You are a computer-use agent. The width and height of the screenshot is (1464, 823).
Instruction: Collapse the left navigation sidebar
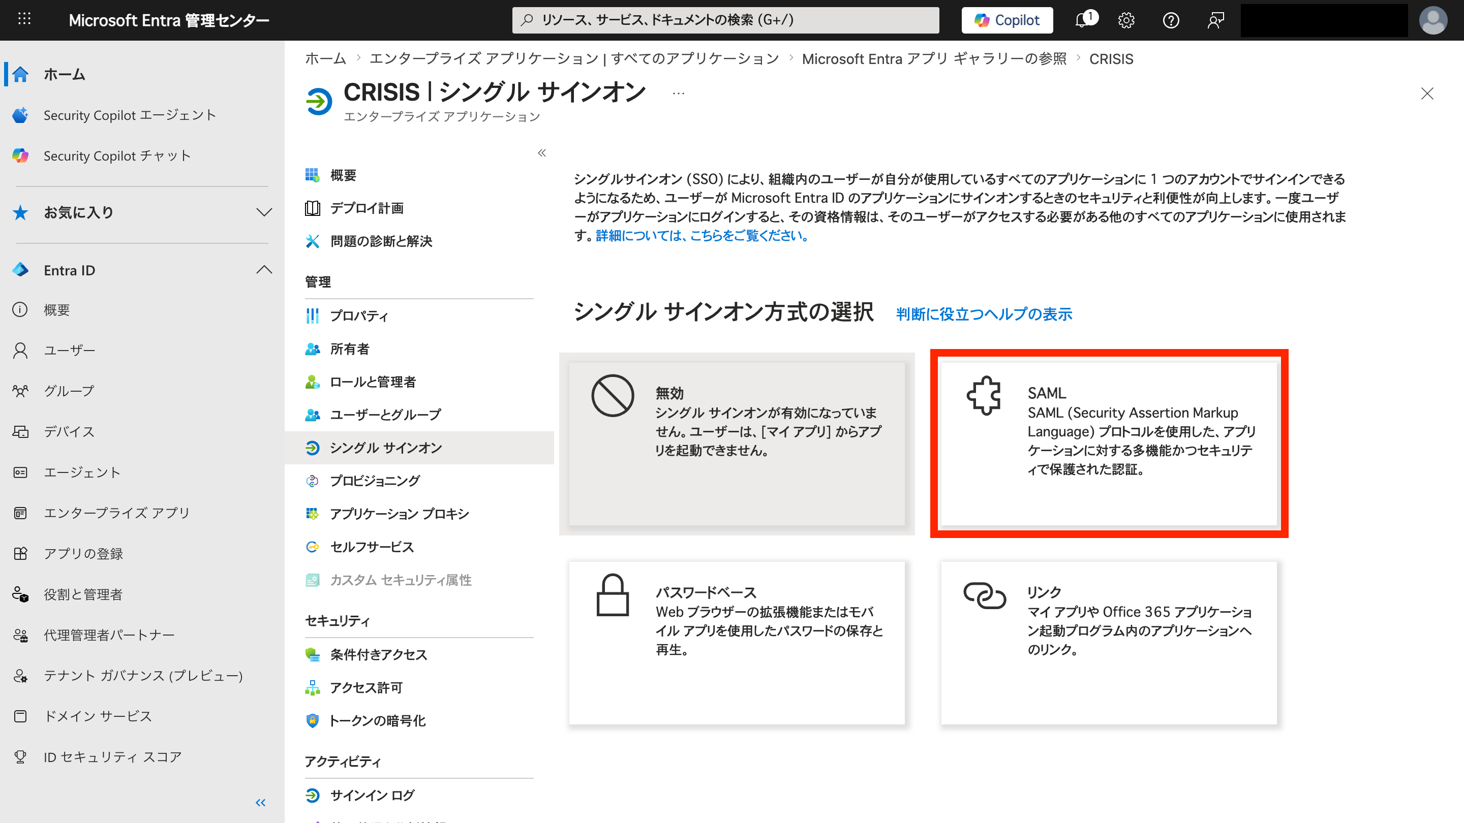260,803
